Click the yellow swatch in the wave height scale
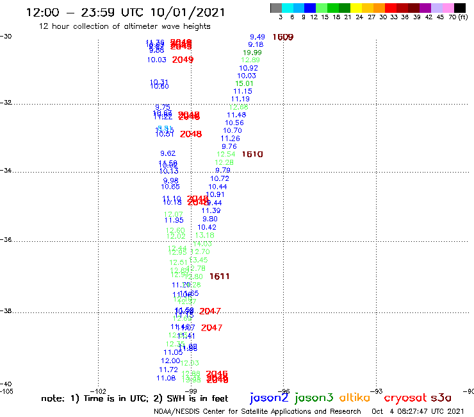This screenshot has width=474, height=417. 356,8
